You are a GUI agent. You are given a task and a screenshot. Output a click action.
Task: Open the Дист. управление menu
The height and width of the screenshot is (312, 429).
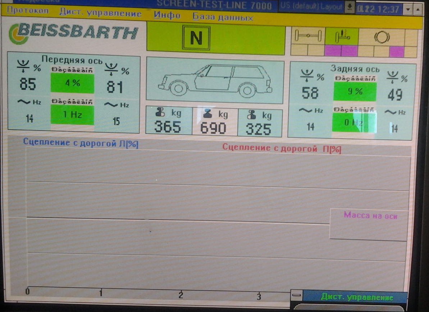tap(100, 14)
